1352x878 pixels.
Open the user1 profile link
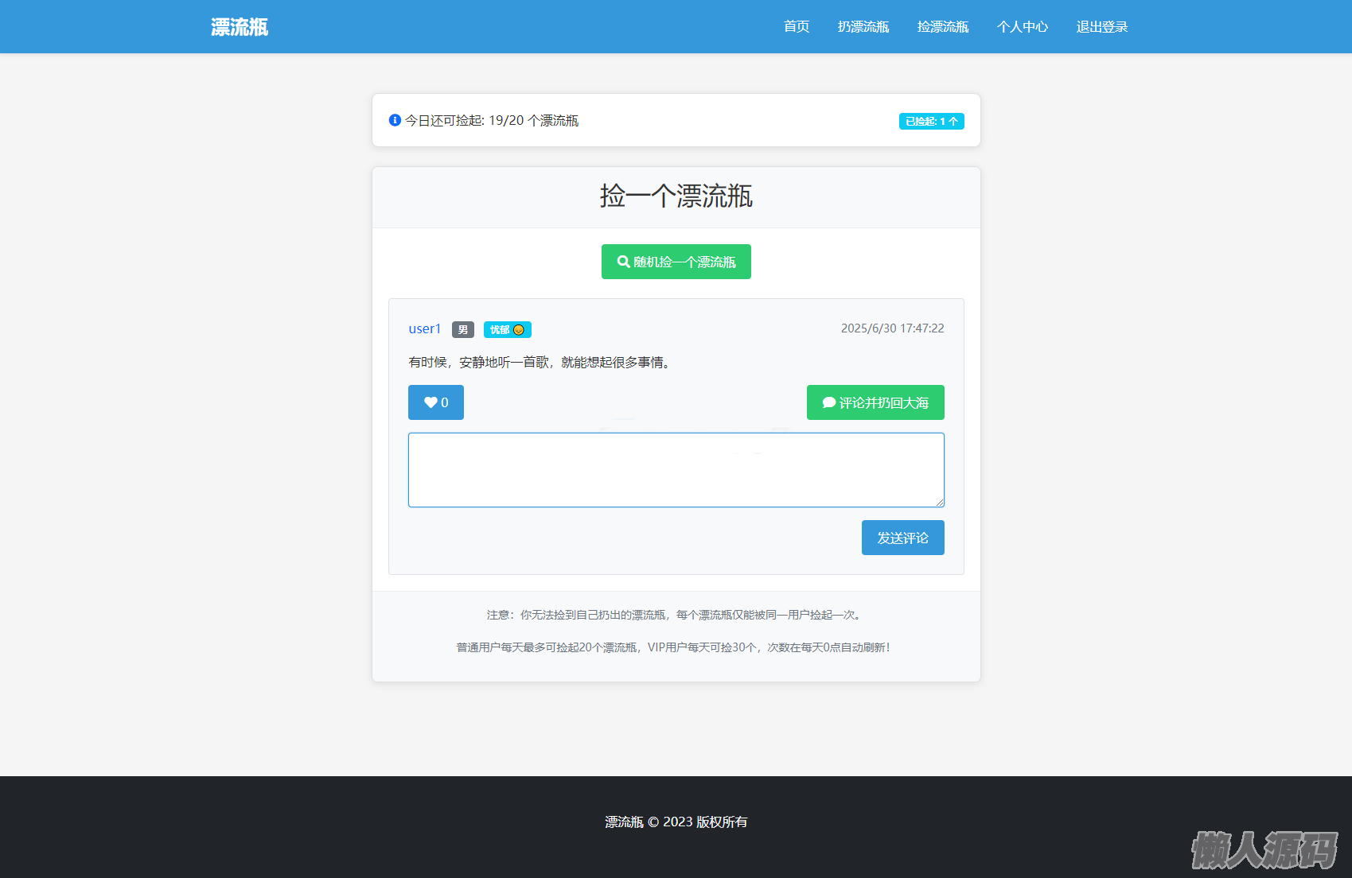click(x=424, y=328)
